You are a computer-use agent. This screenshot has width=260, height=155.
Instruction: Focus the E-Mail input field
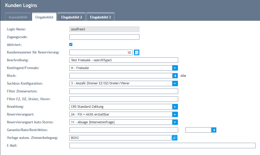pyautogui.click(x=162, y=145)
